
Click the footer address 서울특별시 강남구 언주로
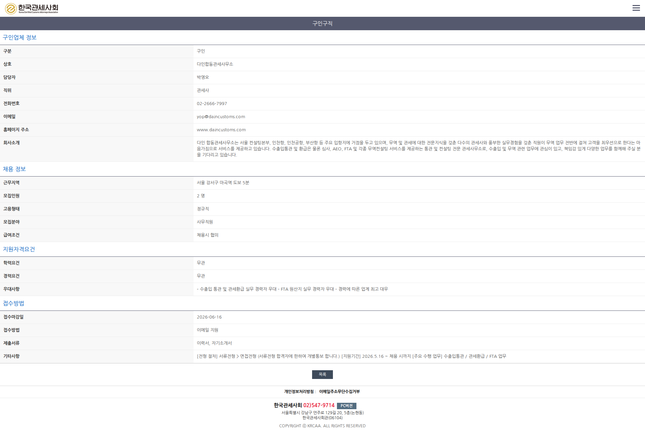(322, 413)
